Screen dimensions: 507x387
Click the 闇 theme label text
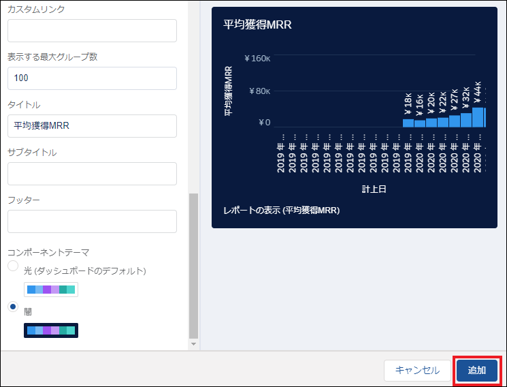[x=28, y=312]
